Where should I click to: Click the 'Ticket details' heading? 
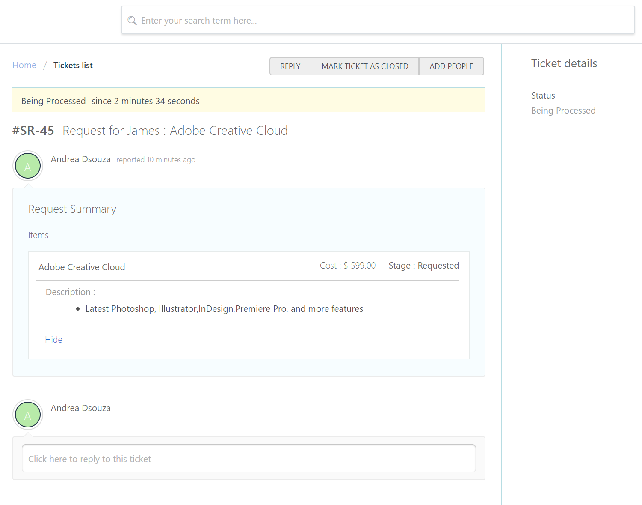coord(564,63)
